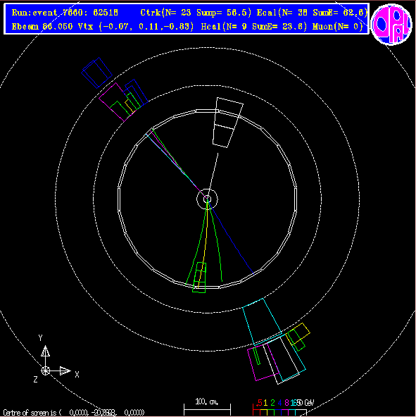This screenshot has width=416, height=417.
Task: Click the OPAL logo in the corner
Action: (391, 24)
